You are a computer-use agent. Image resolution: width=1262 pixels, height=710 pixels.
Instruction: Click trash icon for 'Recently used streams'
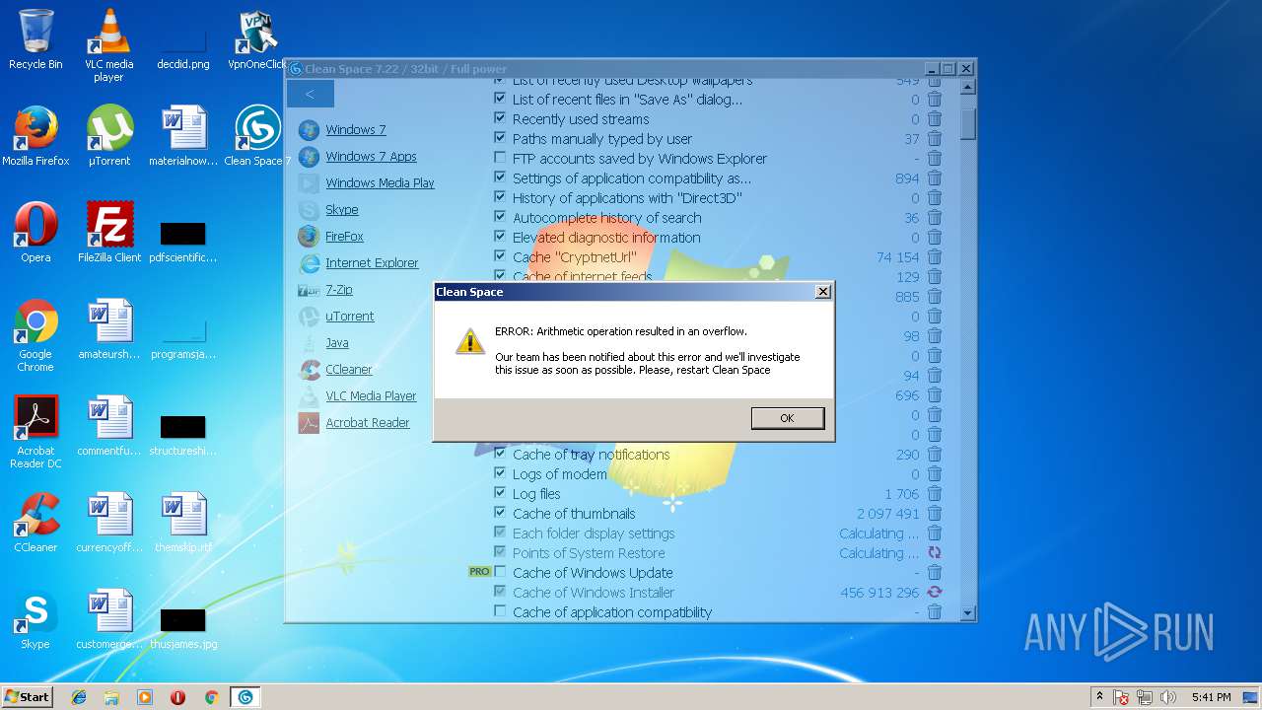tap(935, 119)
